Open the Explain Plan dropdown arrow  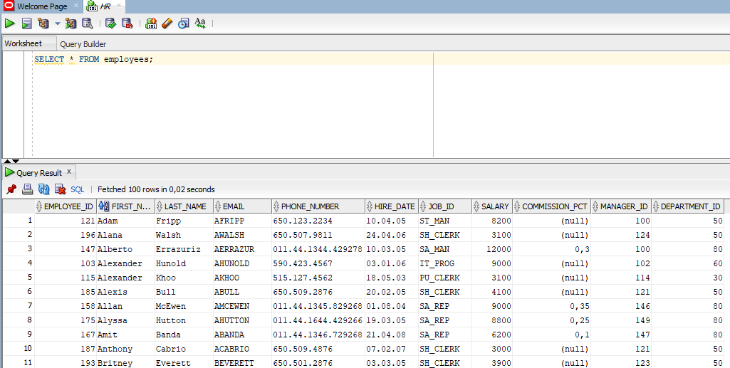point(58,23)
